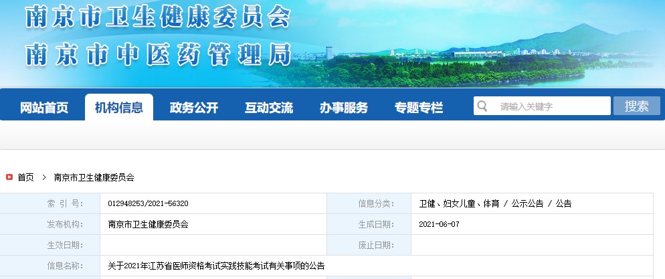Open the 专题专栏 navigation item
This screenshot has width=665, height=279.
(419, 108)
